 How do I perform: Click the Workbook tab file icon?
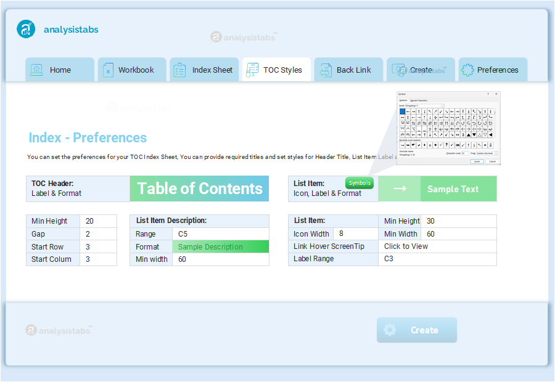108,70
